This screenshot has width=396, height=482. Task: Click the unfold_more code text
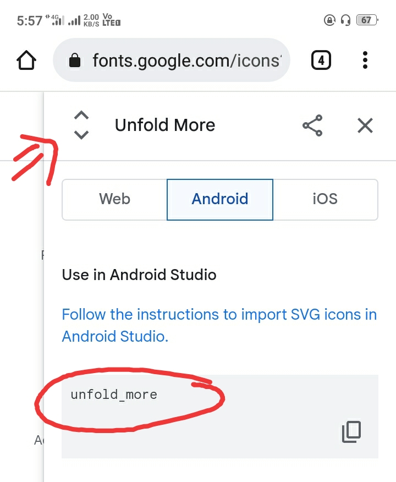tap(114, 395)
